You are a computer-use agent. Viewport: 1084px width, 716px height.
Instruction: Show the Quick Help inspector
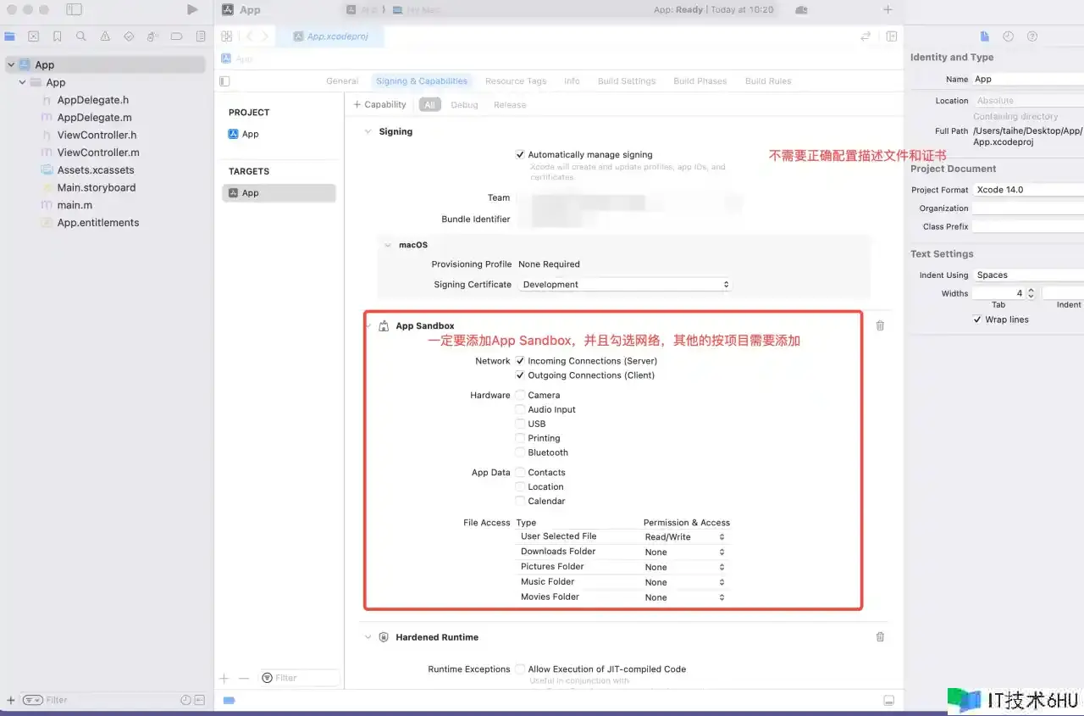tap(1031, 36)
